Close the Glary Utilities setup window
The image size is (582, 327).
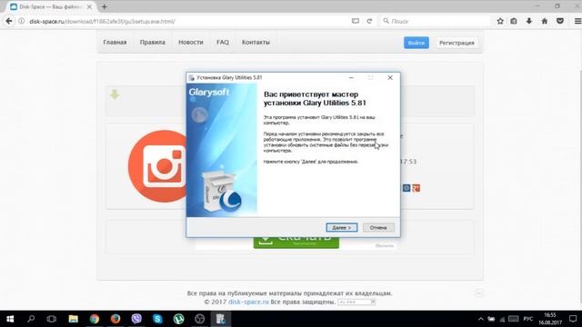pos(390,77)
